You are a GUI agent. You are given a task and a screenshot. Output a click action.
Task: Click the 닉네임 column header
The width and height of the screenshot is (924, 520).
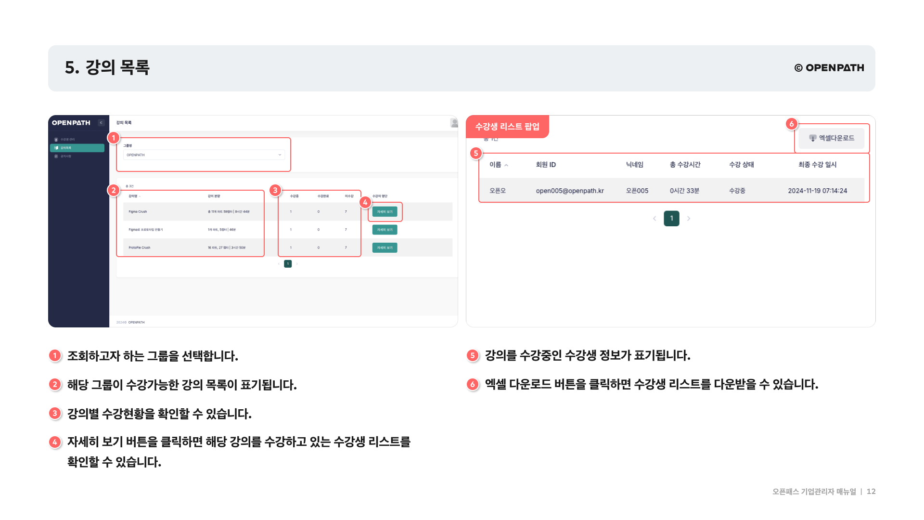click(634, 165)
